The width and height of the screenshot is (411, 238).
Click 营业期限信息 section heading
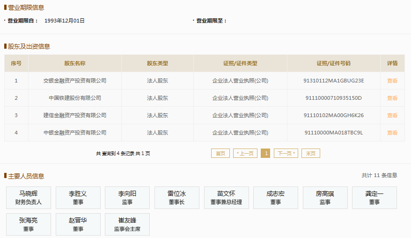[26, 7]
